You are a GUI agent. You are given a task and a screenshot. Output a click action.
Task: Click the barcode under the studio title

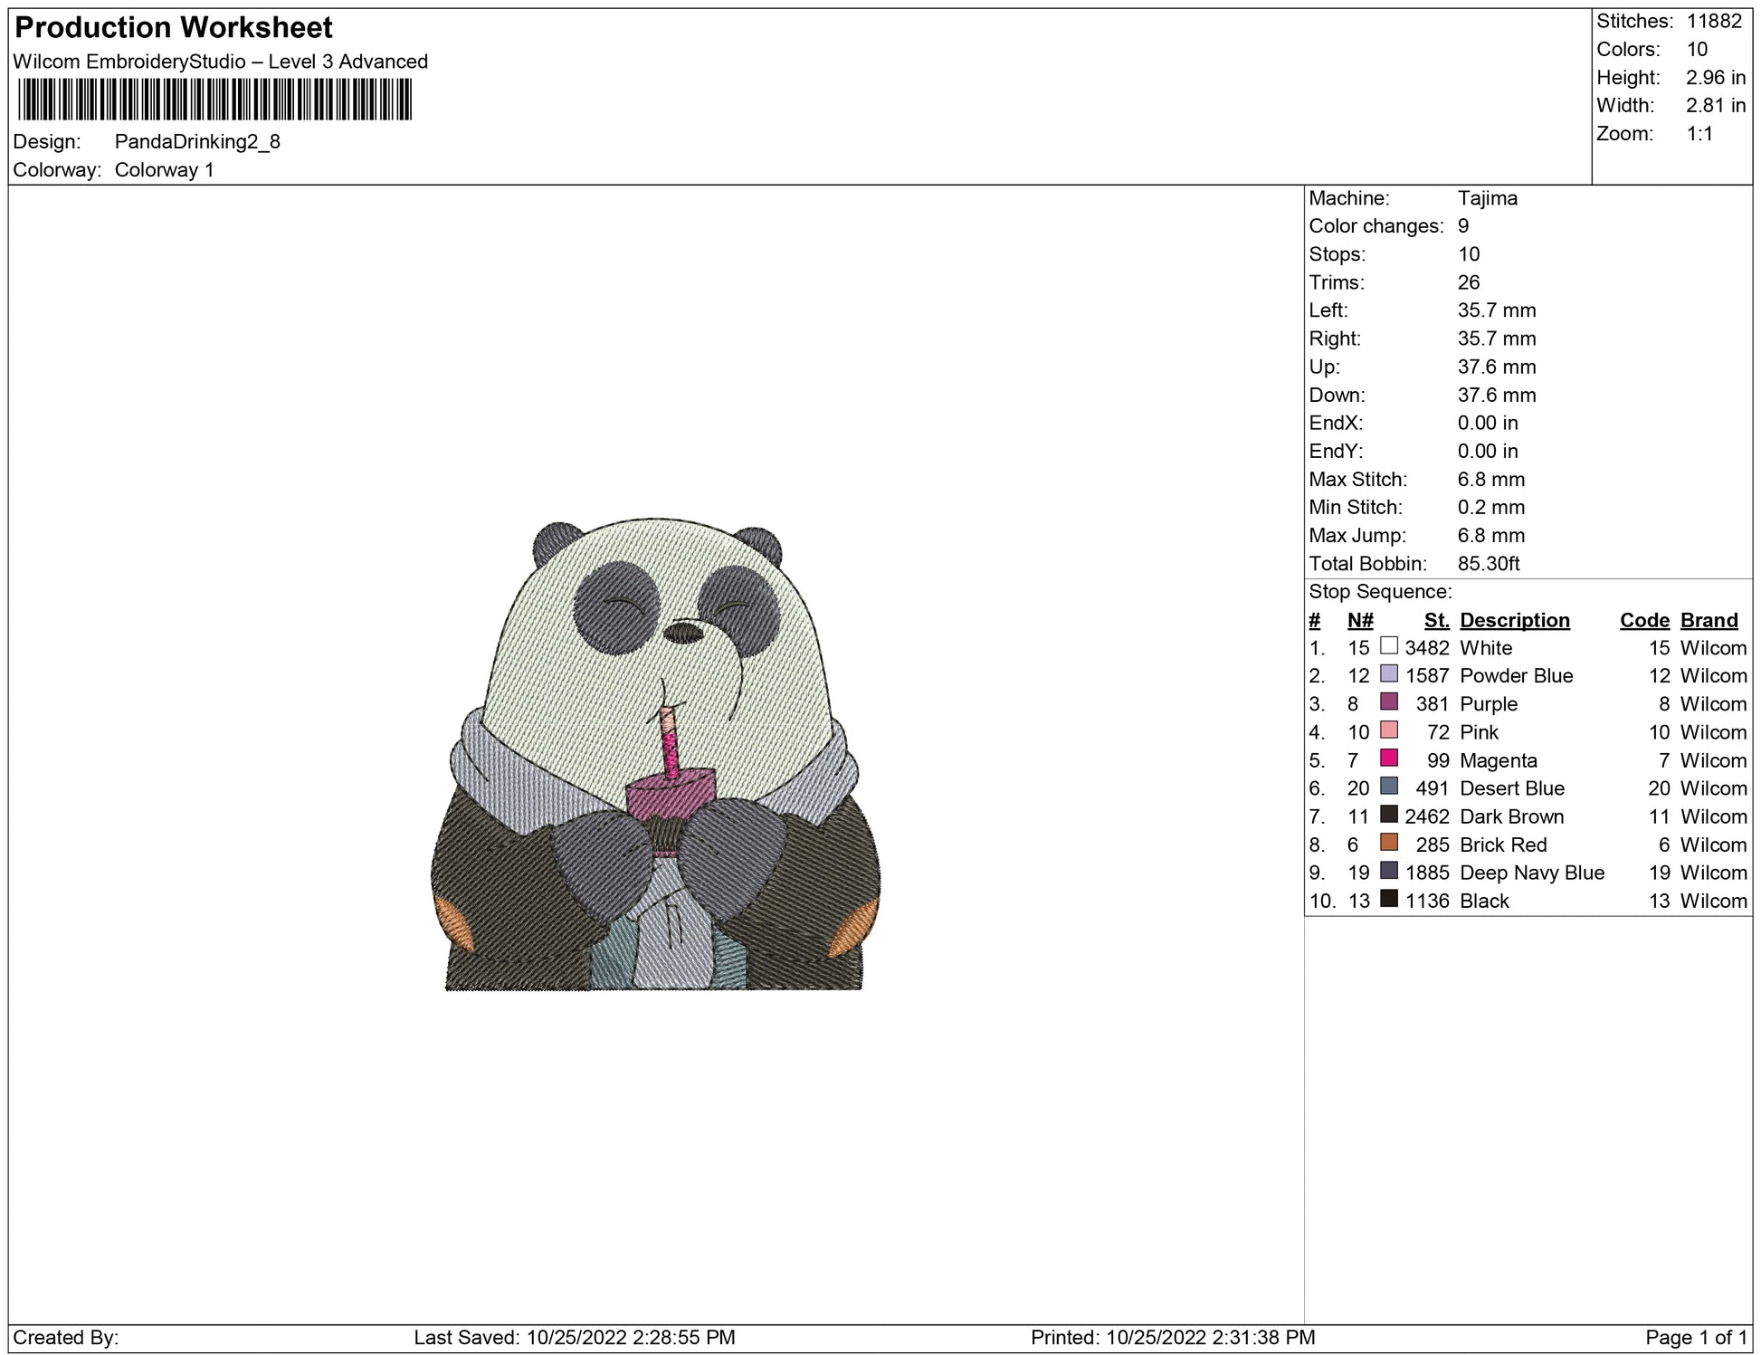214,100
